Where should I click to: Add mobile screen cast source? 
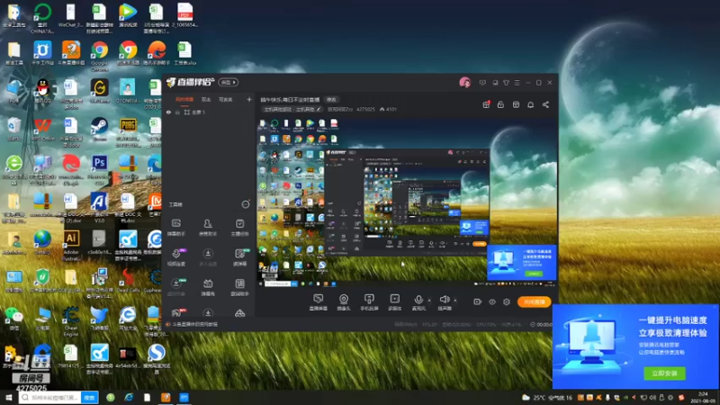(x=369, y=302)
